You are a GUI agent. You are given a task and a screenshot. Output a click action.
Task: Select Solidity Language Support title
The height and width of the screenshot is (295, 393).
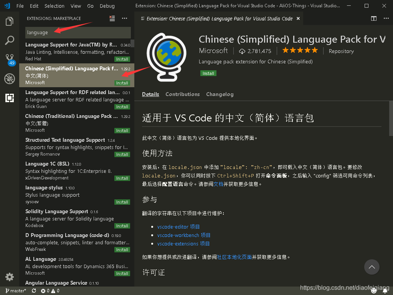(57, 212)
